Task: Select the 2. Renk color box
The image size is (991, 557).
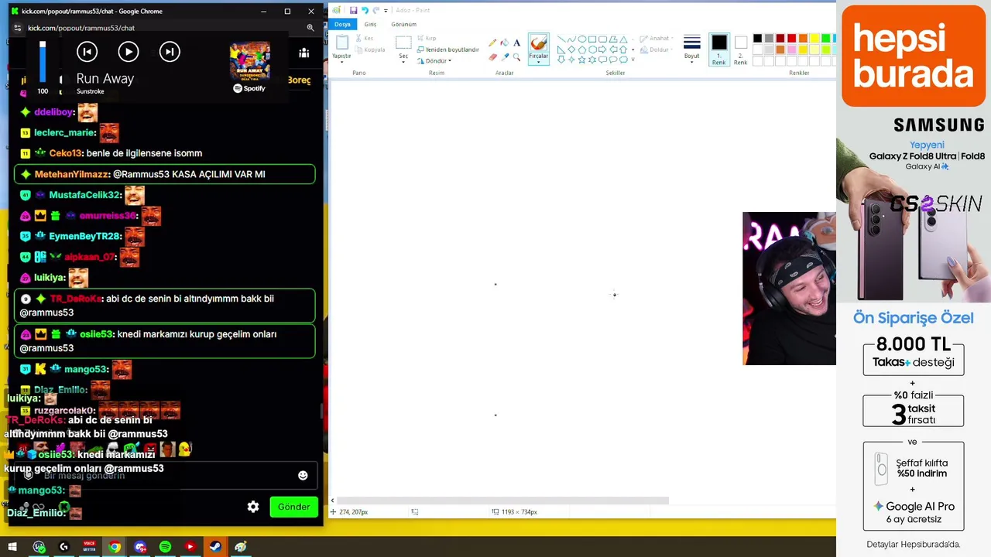Action: tap(741, 50)
